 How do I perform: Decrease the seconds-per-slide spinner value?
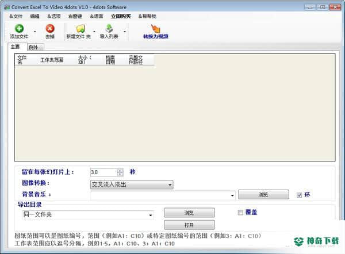120,174
